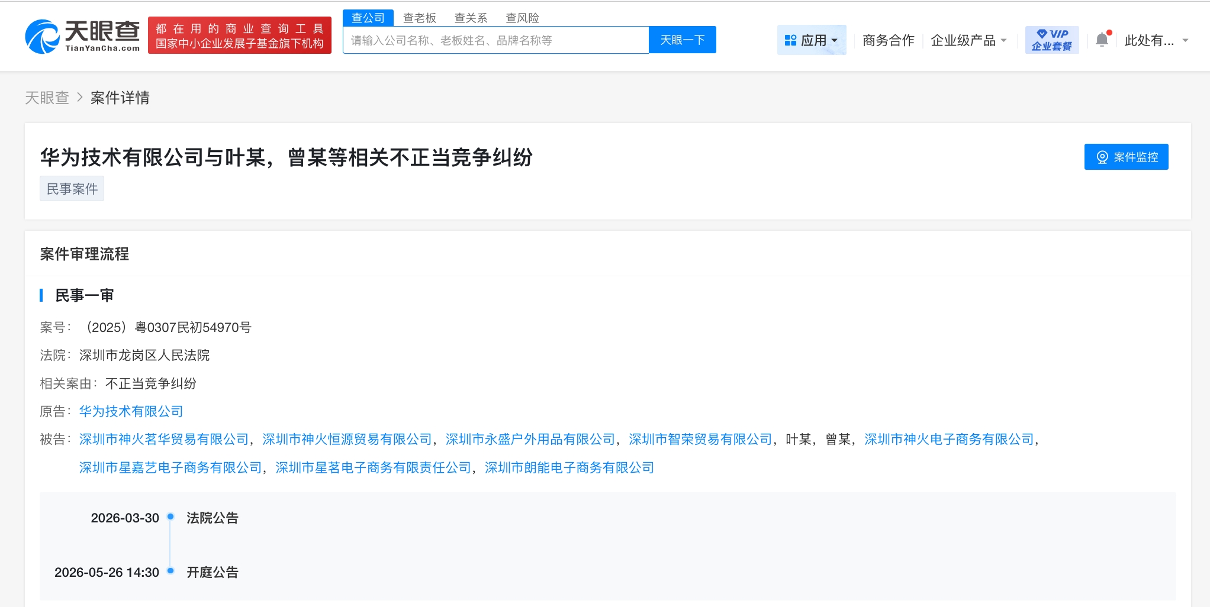
Task: Expand the user account dropdown 此处有...
Action: click(1156, 40)
